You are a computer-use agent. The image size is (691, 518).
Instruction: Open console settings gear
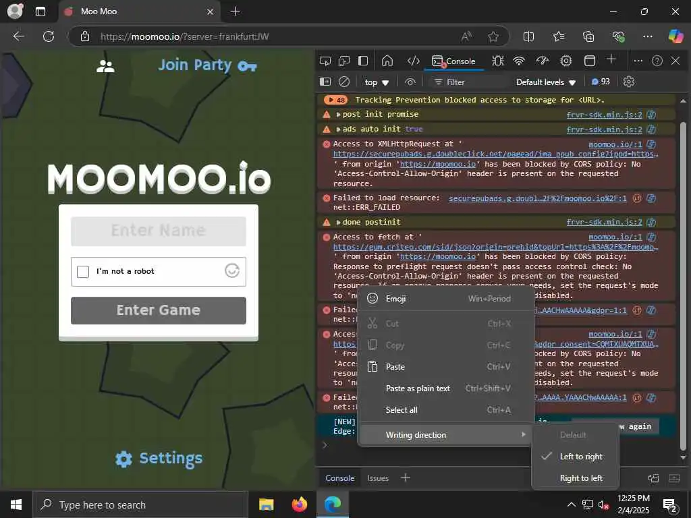[629, 82]
